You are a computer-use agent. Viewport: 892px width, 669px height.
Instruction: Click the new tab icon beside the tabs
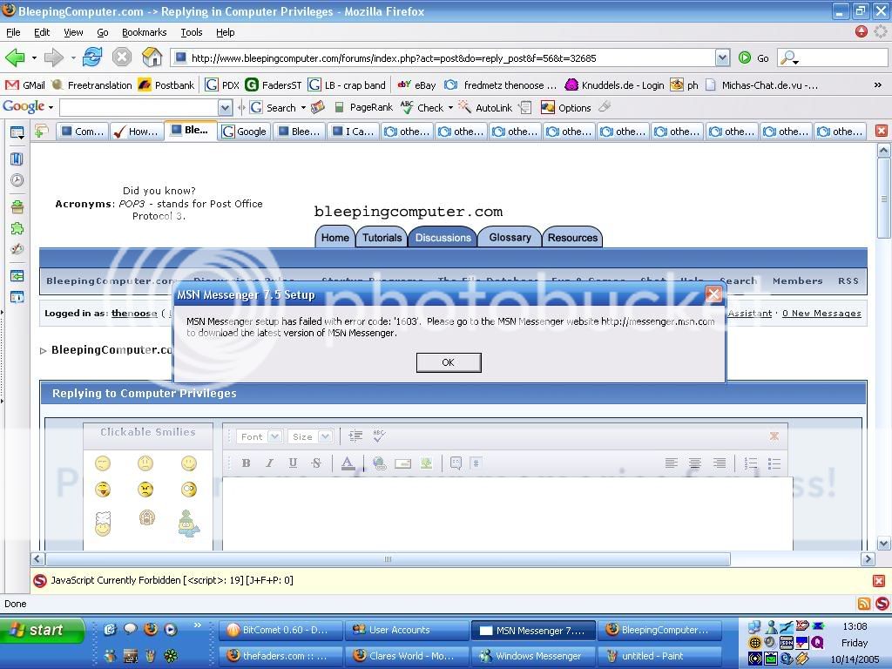[42, 132]
